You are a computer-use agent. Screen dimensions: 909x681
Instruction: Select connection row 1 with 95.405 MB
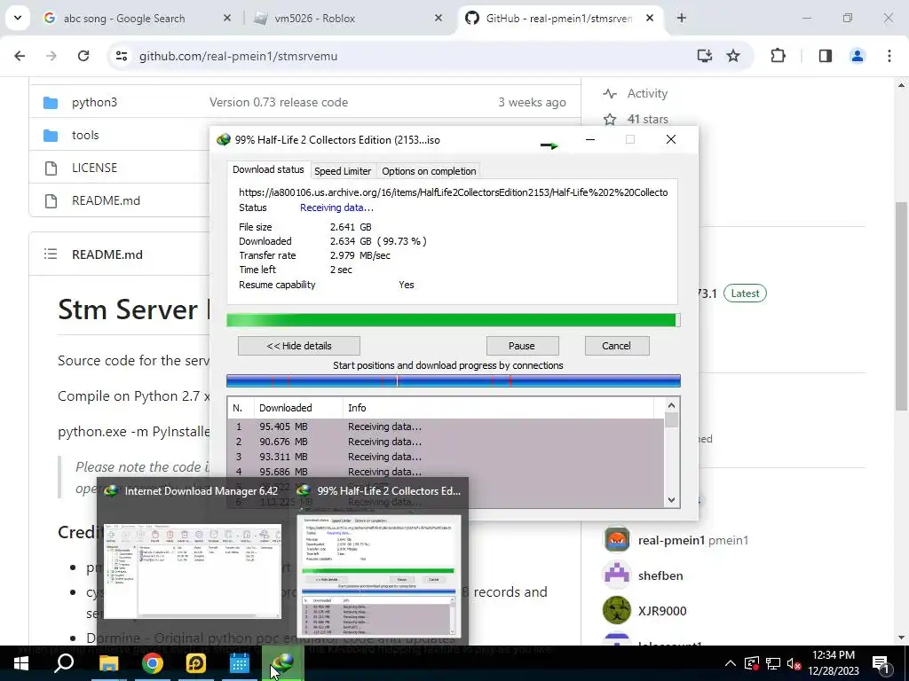[446, 427]
